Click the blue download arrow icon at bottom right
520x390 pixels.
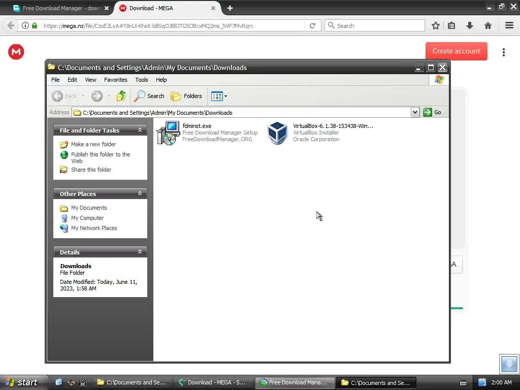509,364
